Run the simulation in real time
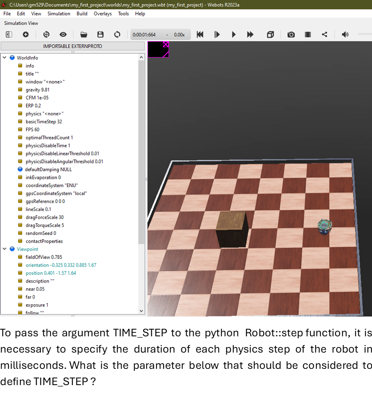The image size is (372, 397). click(233, 35)
